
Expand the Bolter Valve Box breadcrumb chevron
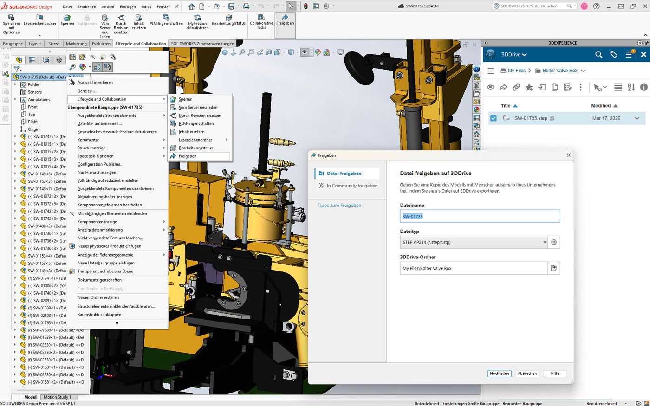(583, 71)
